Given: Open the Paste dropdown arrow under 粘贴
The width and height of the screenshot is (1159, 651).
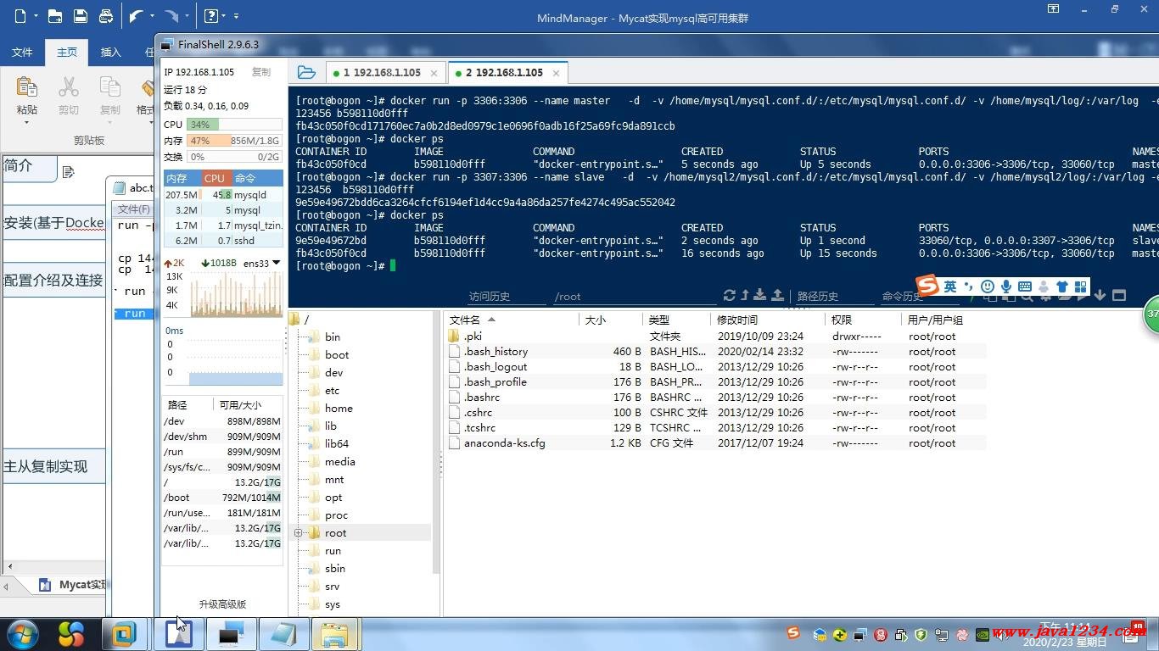Looking at the screenshot, I should 27,122.
